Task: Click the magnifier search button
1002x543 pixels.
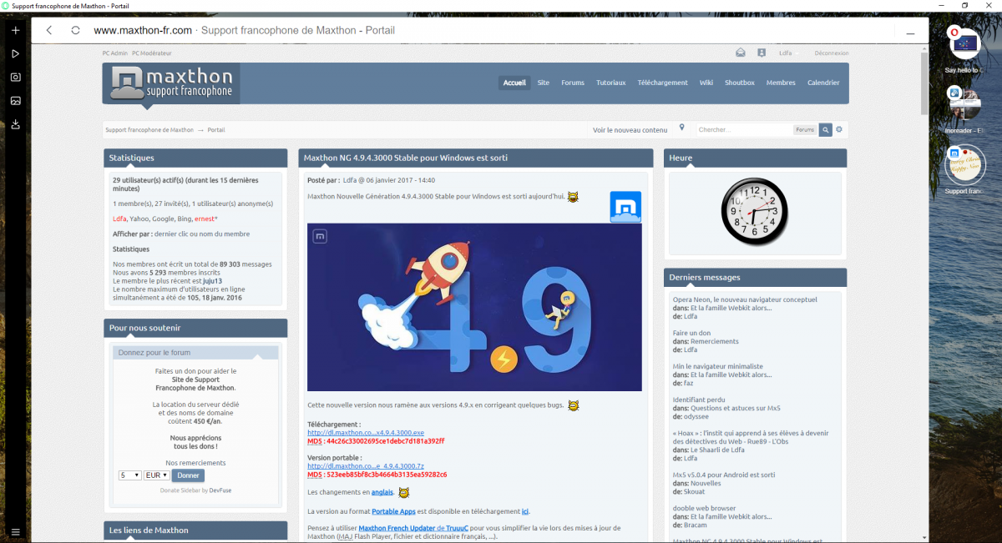Action: (x=825, y=129)
